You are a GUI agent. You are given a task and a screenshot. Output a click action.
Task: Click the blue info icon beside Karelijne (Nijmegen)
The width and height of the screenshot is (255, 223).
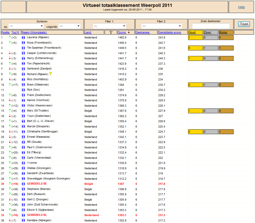point(23,220)
